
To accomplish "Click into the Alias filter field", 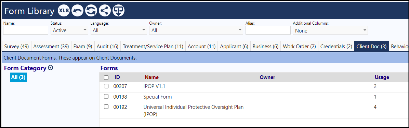I will [268, 30].
